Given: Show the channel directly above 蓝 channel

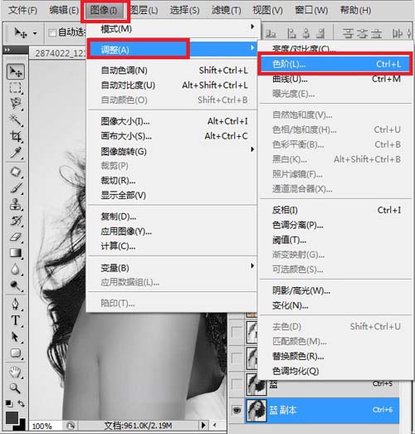Looking at the screenshot, I should [x=237, y=358].
